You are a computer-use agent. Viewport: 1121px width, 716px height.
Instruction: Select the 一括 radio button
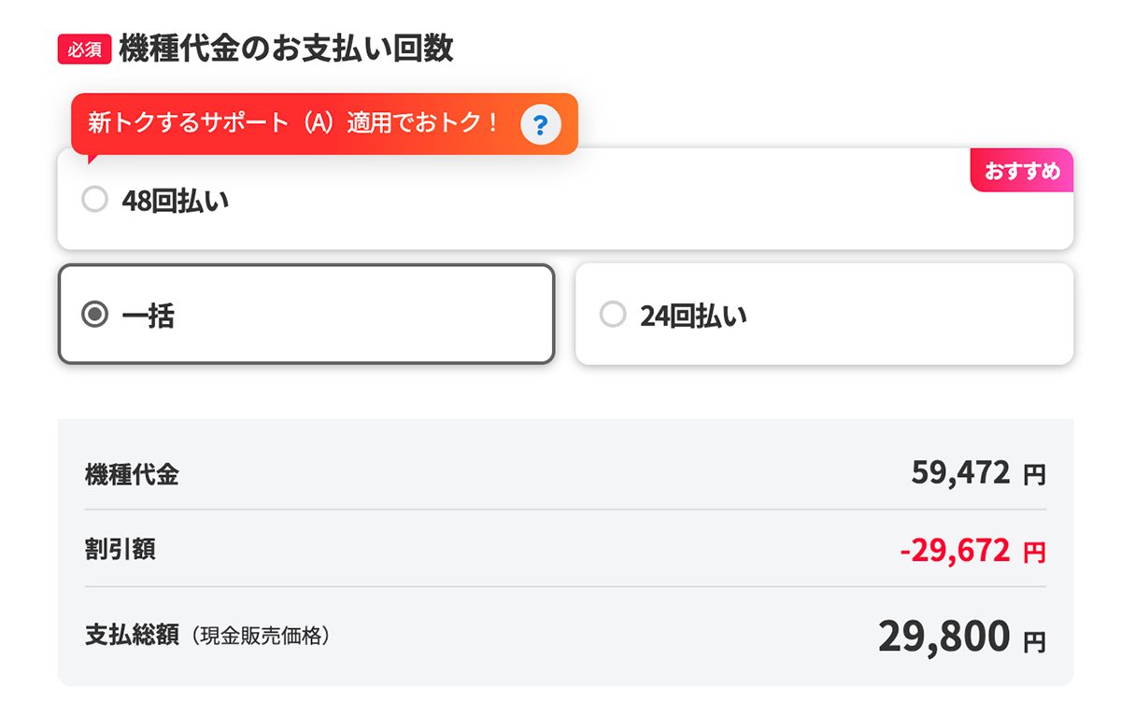[94, 316]
